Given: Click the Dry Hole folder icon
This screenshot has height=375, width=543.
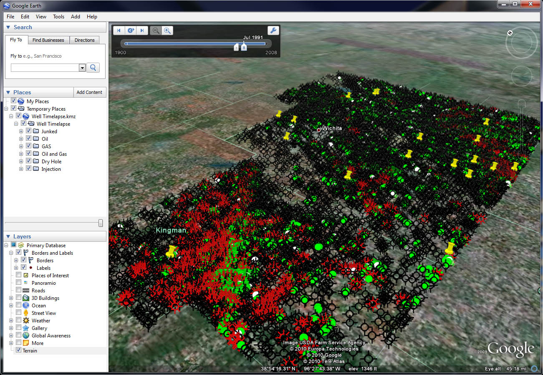Looking at the screenshot, I should point(36,162).
